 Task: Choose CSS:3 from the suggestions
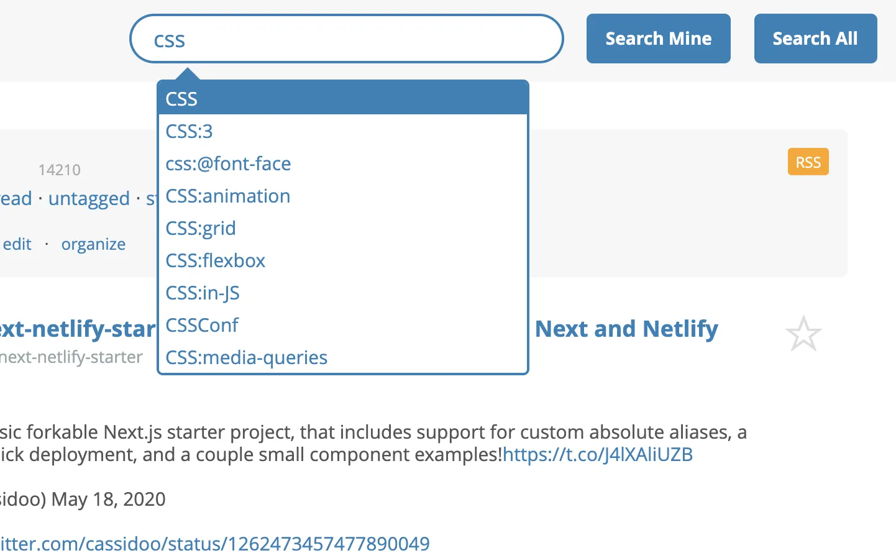(x=190, y=131)
